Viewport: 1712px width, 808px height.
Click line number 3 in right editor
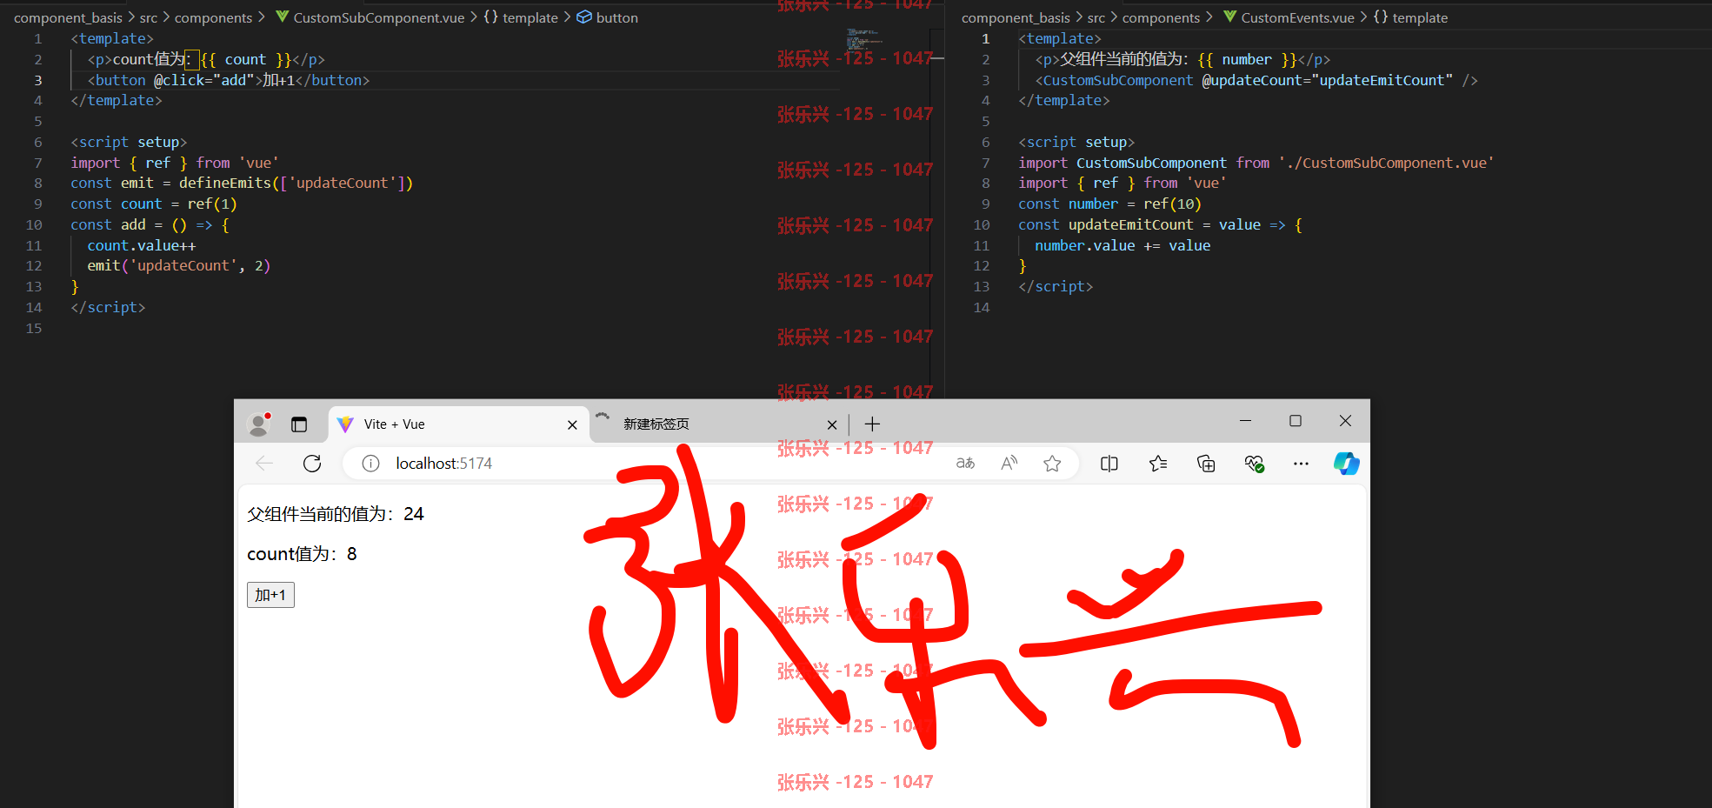(985, 80)
